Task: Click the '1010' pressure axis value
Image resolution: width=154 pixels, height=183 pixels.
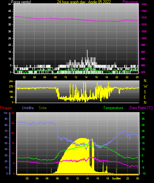Action: pyautogui.click(x=144, y=24)
